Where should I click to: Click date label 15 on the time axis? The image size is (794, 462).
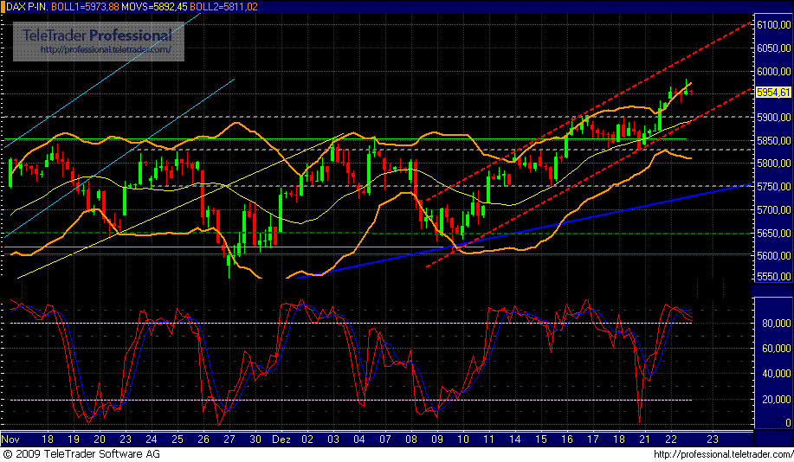(x=541, y=440)
